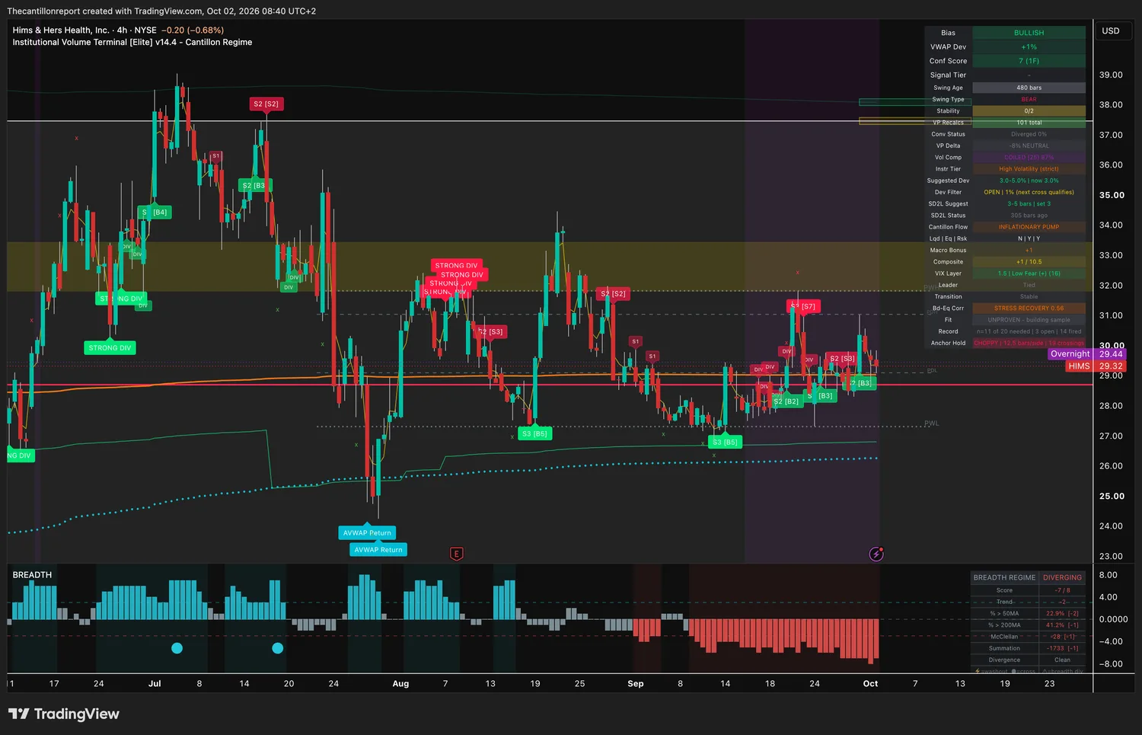Screen dimensions: 1142x735
Task: Select the McClellan row label
Action: (1004, 637)
